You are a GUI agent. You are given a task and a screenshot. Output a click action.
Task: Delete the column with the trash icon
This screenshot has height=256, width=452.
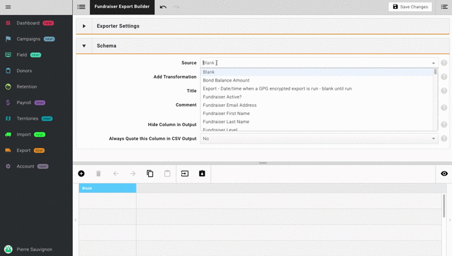99,173
